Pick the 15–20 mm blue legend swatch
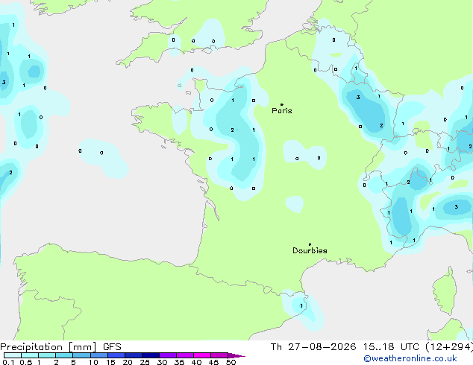This screenshot has height=365, width=473. click(x=116, y=355)
